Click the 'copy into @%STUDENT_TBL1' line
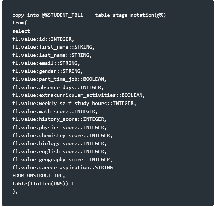This screenshot has height=207, width=215. [48, 15]
